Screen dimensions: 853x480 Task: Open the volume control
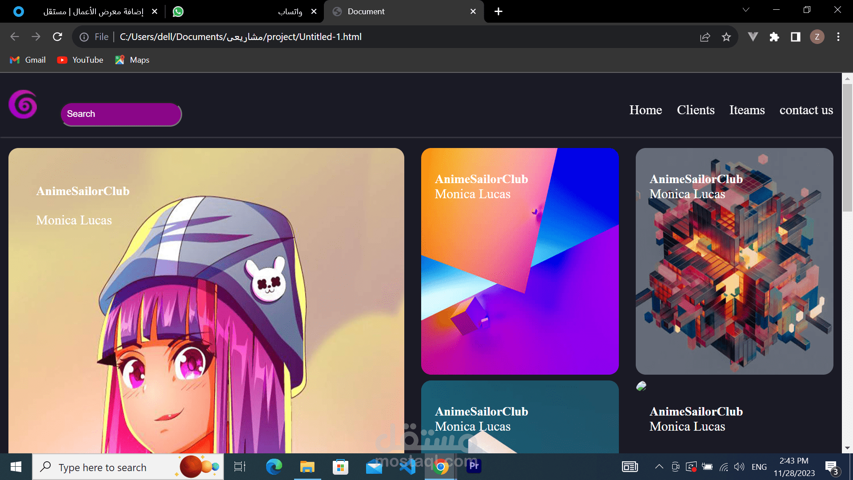(x=739, y=467)
